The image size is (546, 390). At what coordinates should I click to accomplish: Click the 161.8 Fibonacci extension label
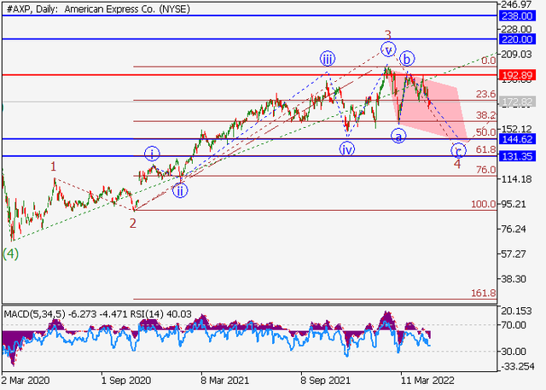484,293
